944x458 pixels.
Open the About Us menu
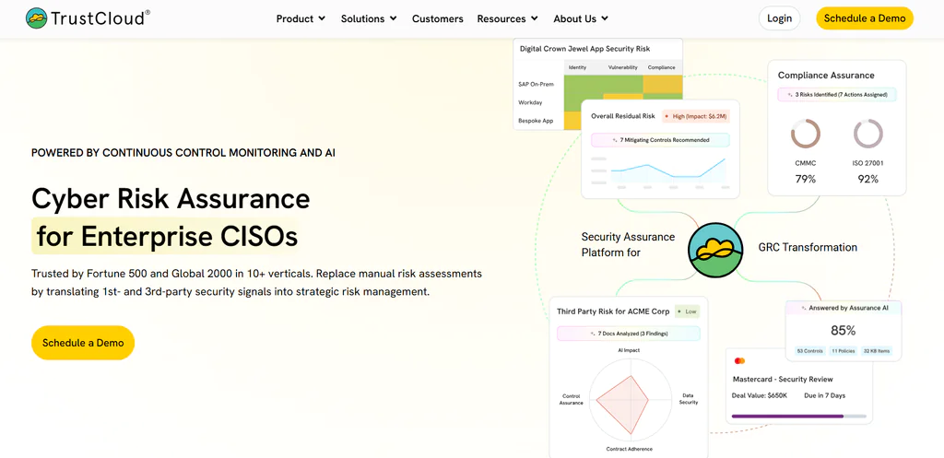(x=581, y=18)
